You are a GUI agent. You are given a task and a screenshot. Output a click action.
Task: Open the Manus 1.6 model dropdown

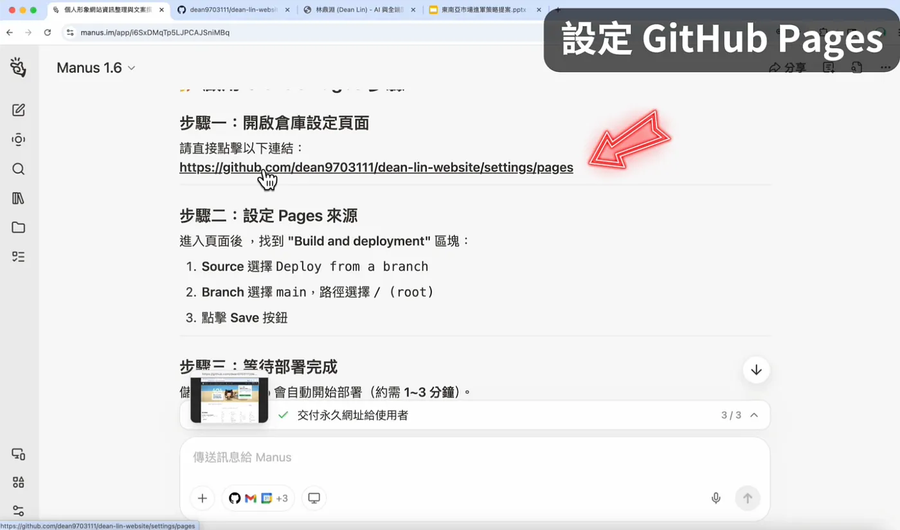tap(96, 68)
